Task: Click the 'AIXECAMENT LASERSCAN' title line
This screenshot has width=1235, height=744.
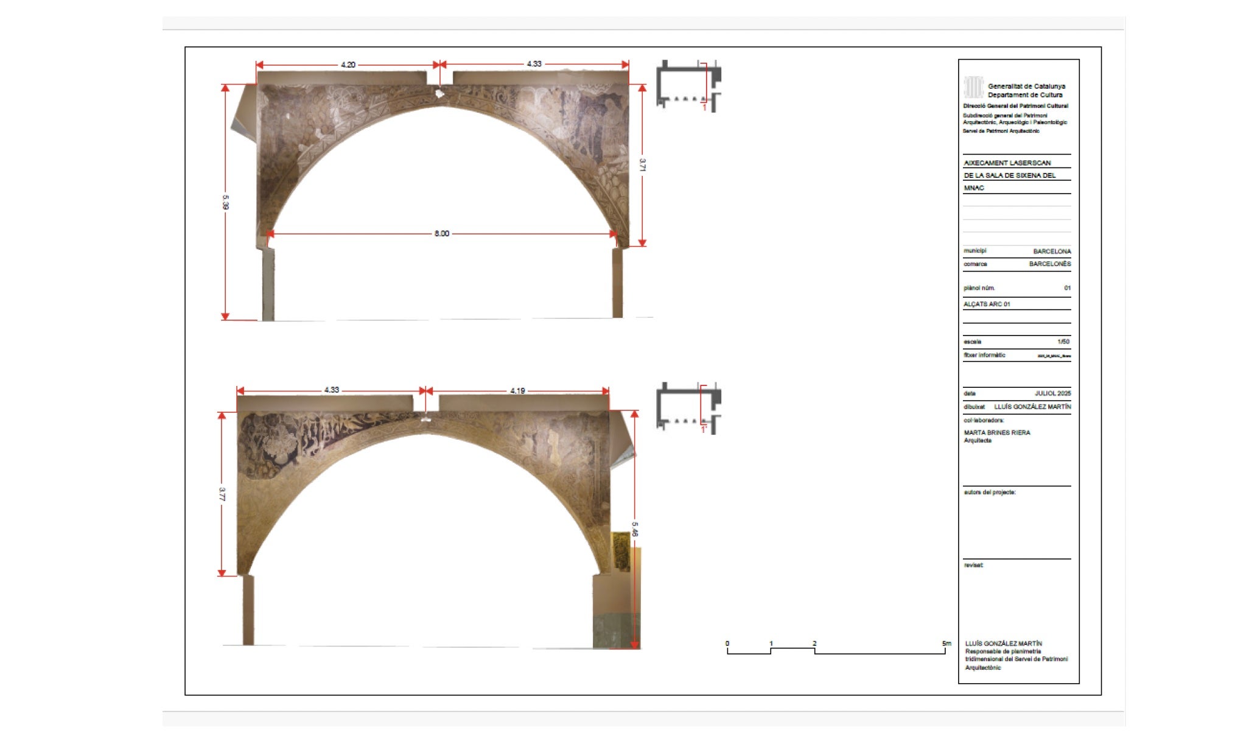Action: coord(1007,163)
